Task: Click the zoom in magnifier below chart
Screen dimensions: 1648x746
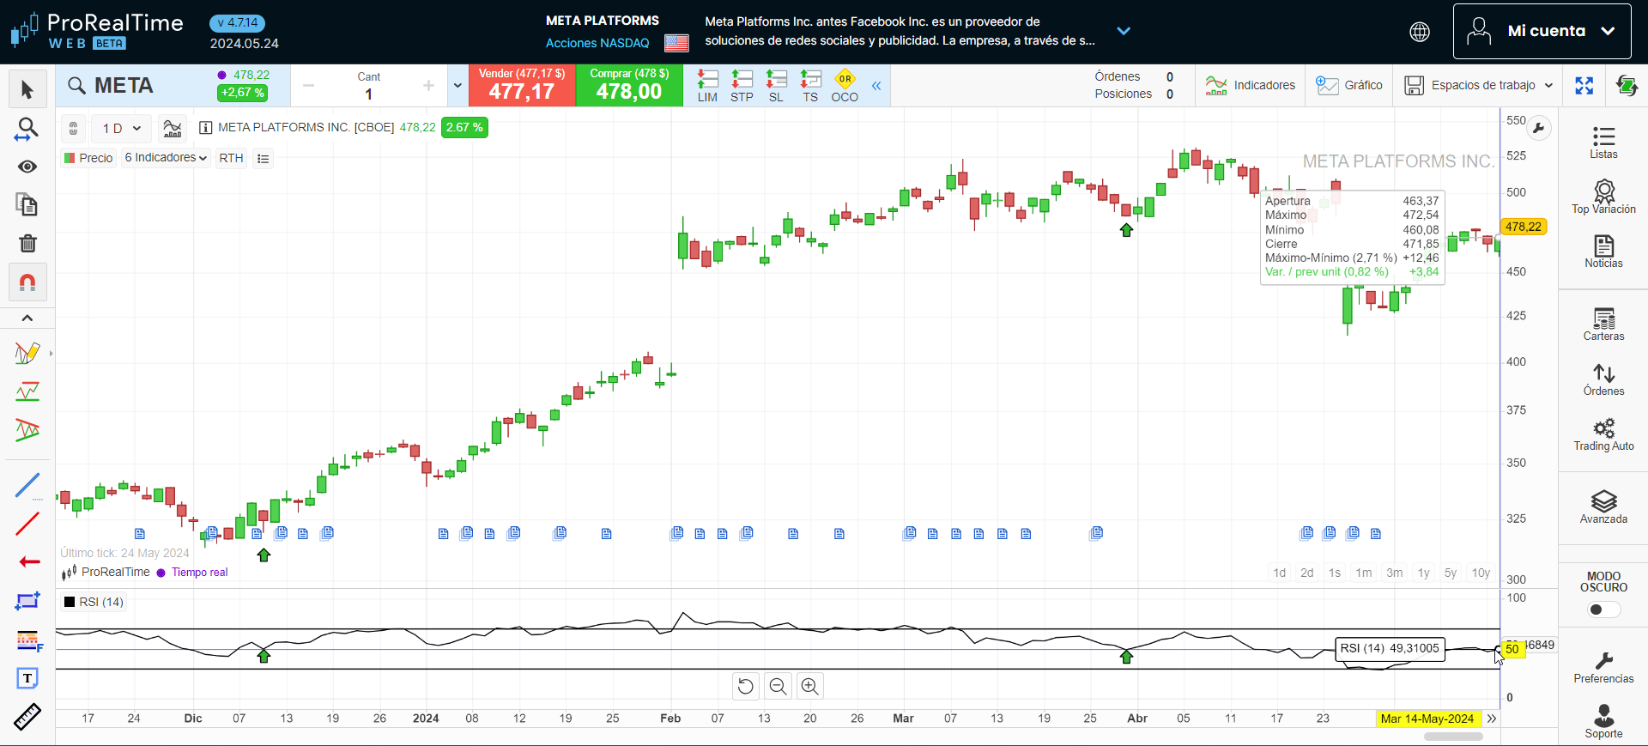Action: [x=809, y=686]
